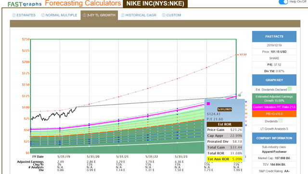308x174 pixels.
Task: Toggle the Custom Valuation P/E Ratio 21.6 key
Action: point(274,107)
